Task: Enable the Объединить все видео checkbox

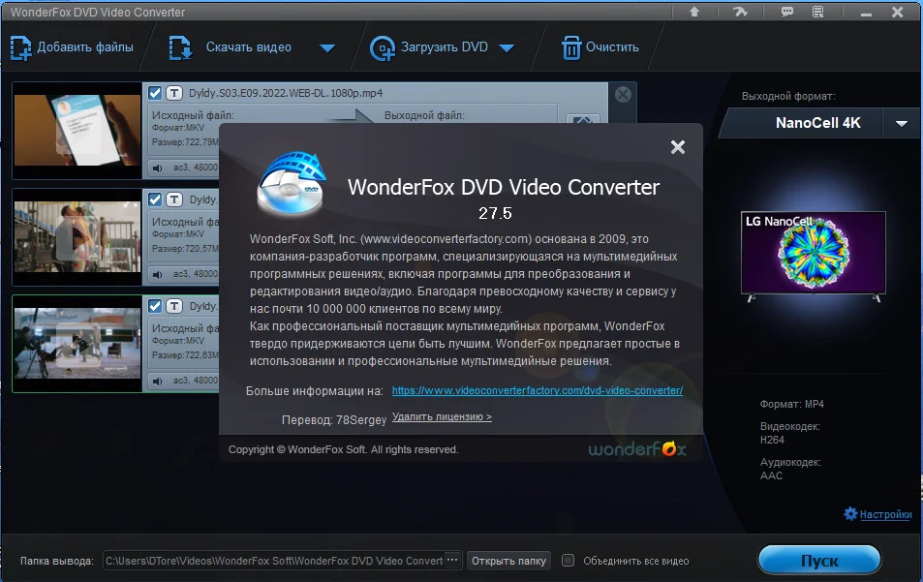Action: click(568, 561)
